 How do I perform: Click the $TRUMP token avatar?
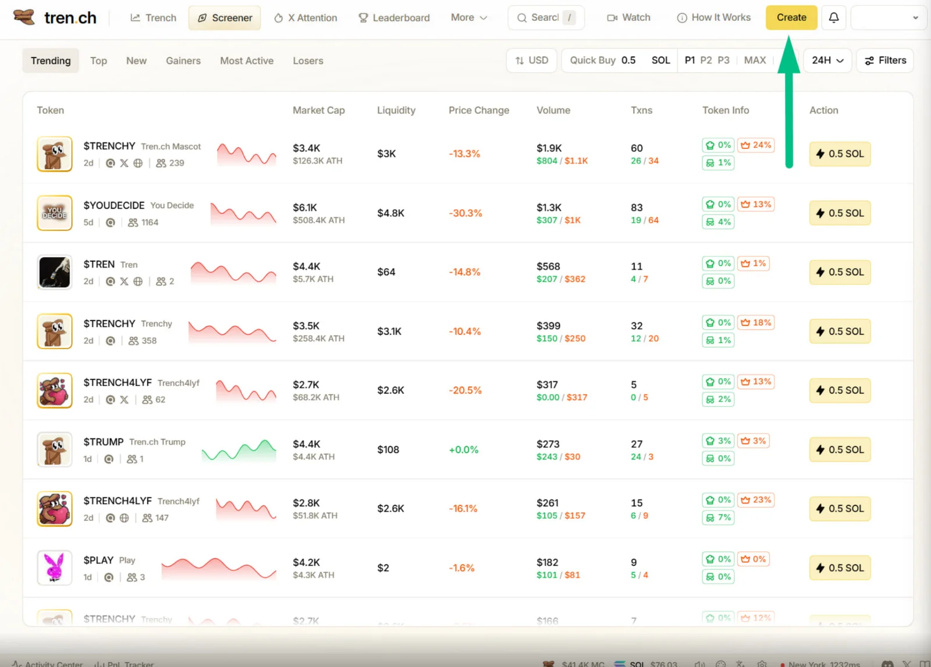(x=55, y=450)
